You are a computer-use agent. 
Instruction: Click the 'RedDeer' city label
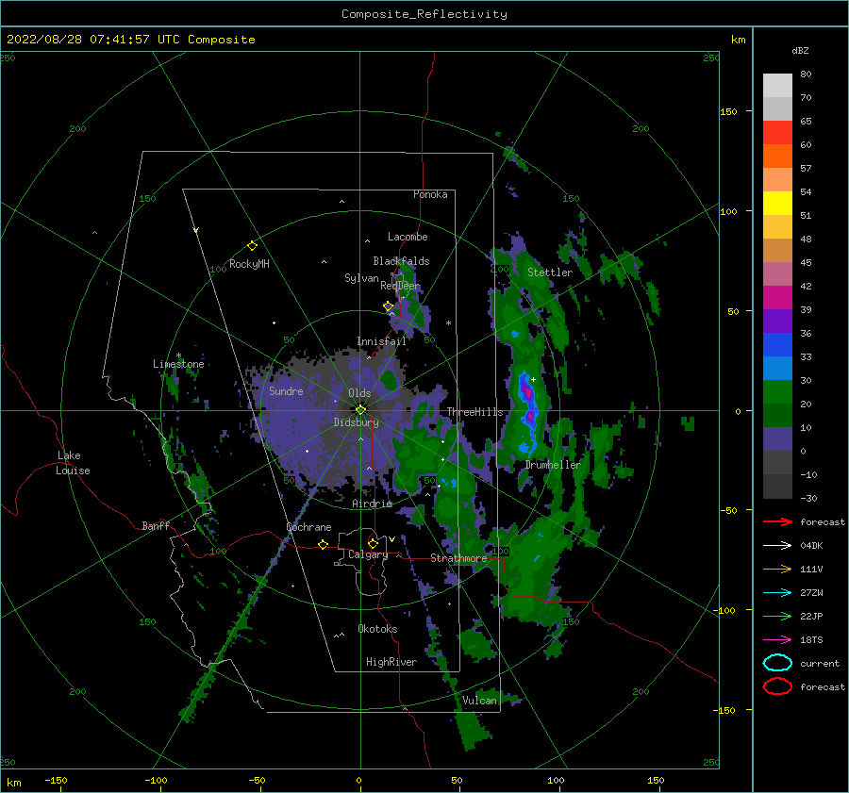pos(400,286)
